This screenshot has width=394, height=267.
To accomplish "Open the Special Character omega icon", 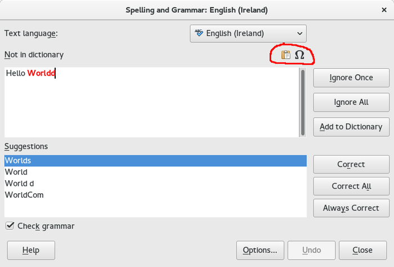I will coord(299,55).
